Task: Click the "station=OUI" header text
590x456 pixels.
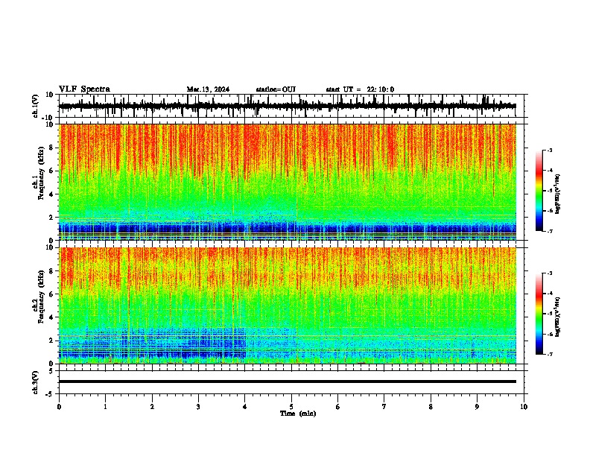Action: pos(276,89)
